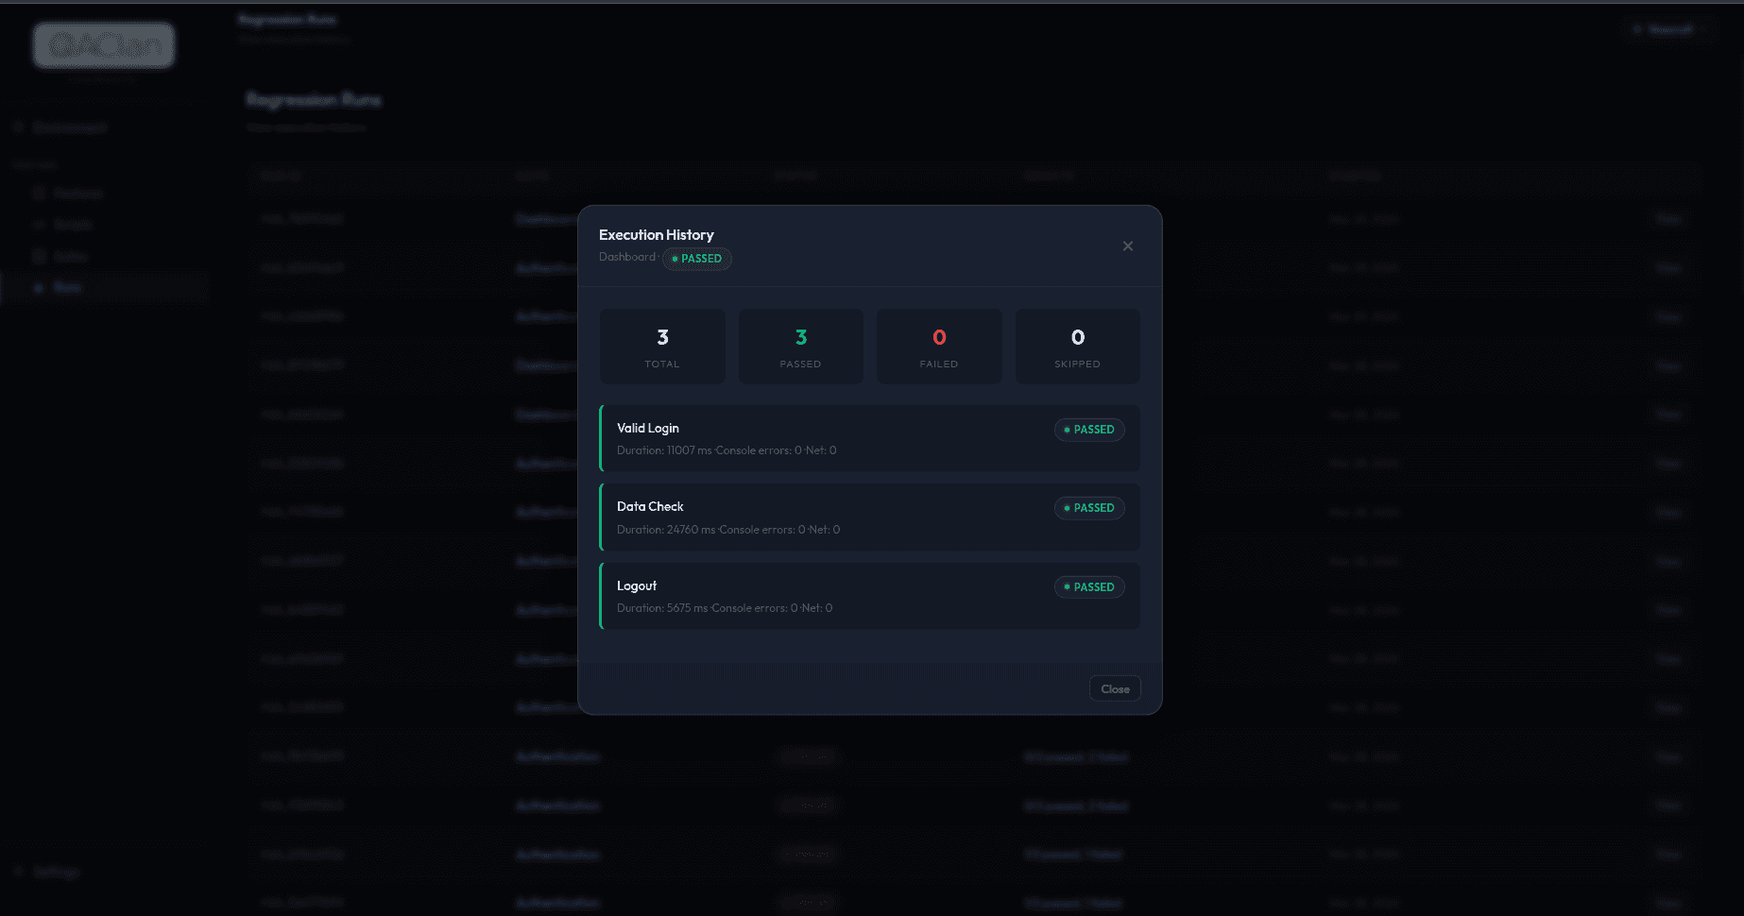This screenshot has width=1744, height=916.
Task: Click the Scripts sidebar icon
Action: click(x=40, y=225)
